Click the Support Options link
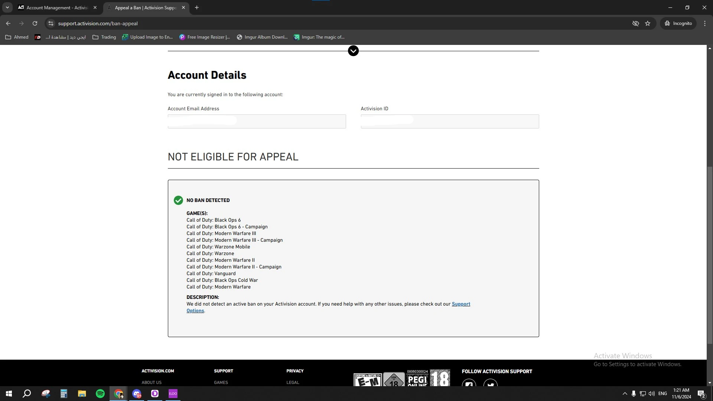Viewport: 713px width, 401px height. [460, 304]
